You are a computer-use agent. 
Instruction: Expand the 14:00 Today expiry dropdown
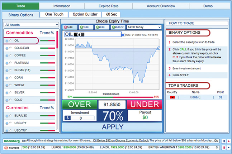pyautogui.click(x=144, y=27)
